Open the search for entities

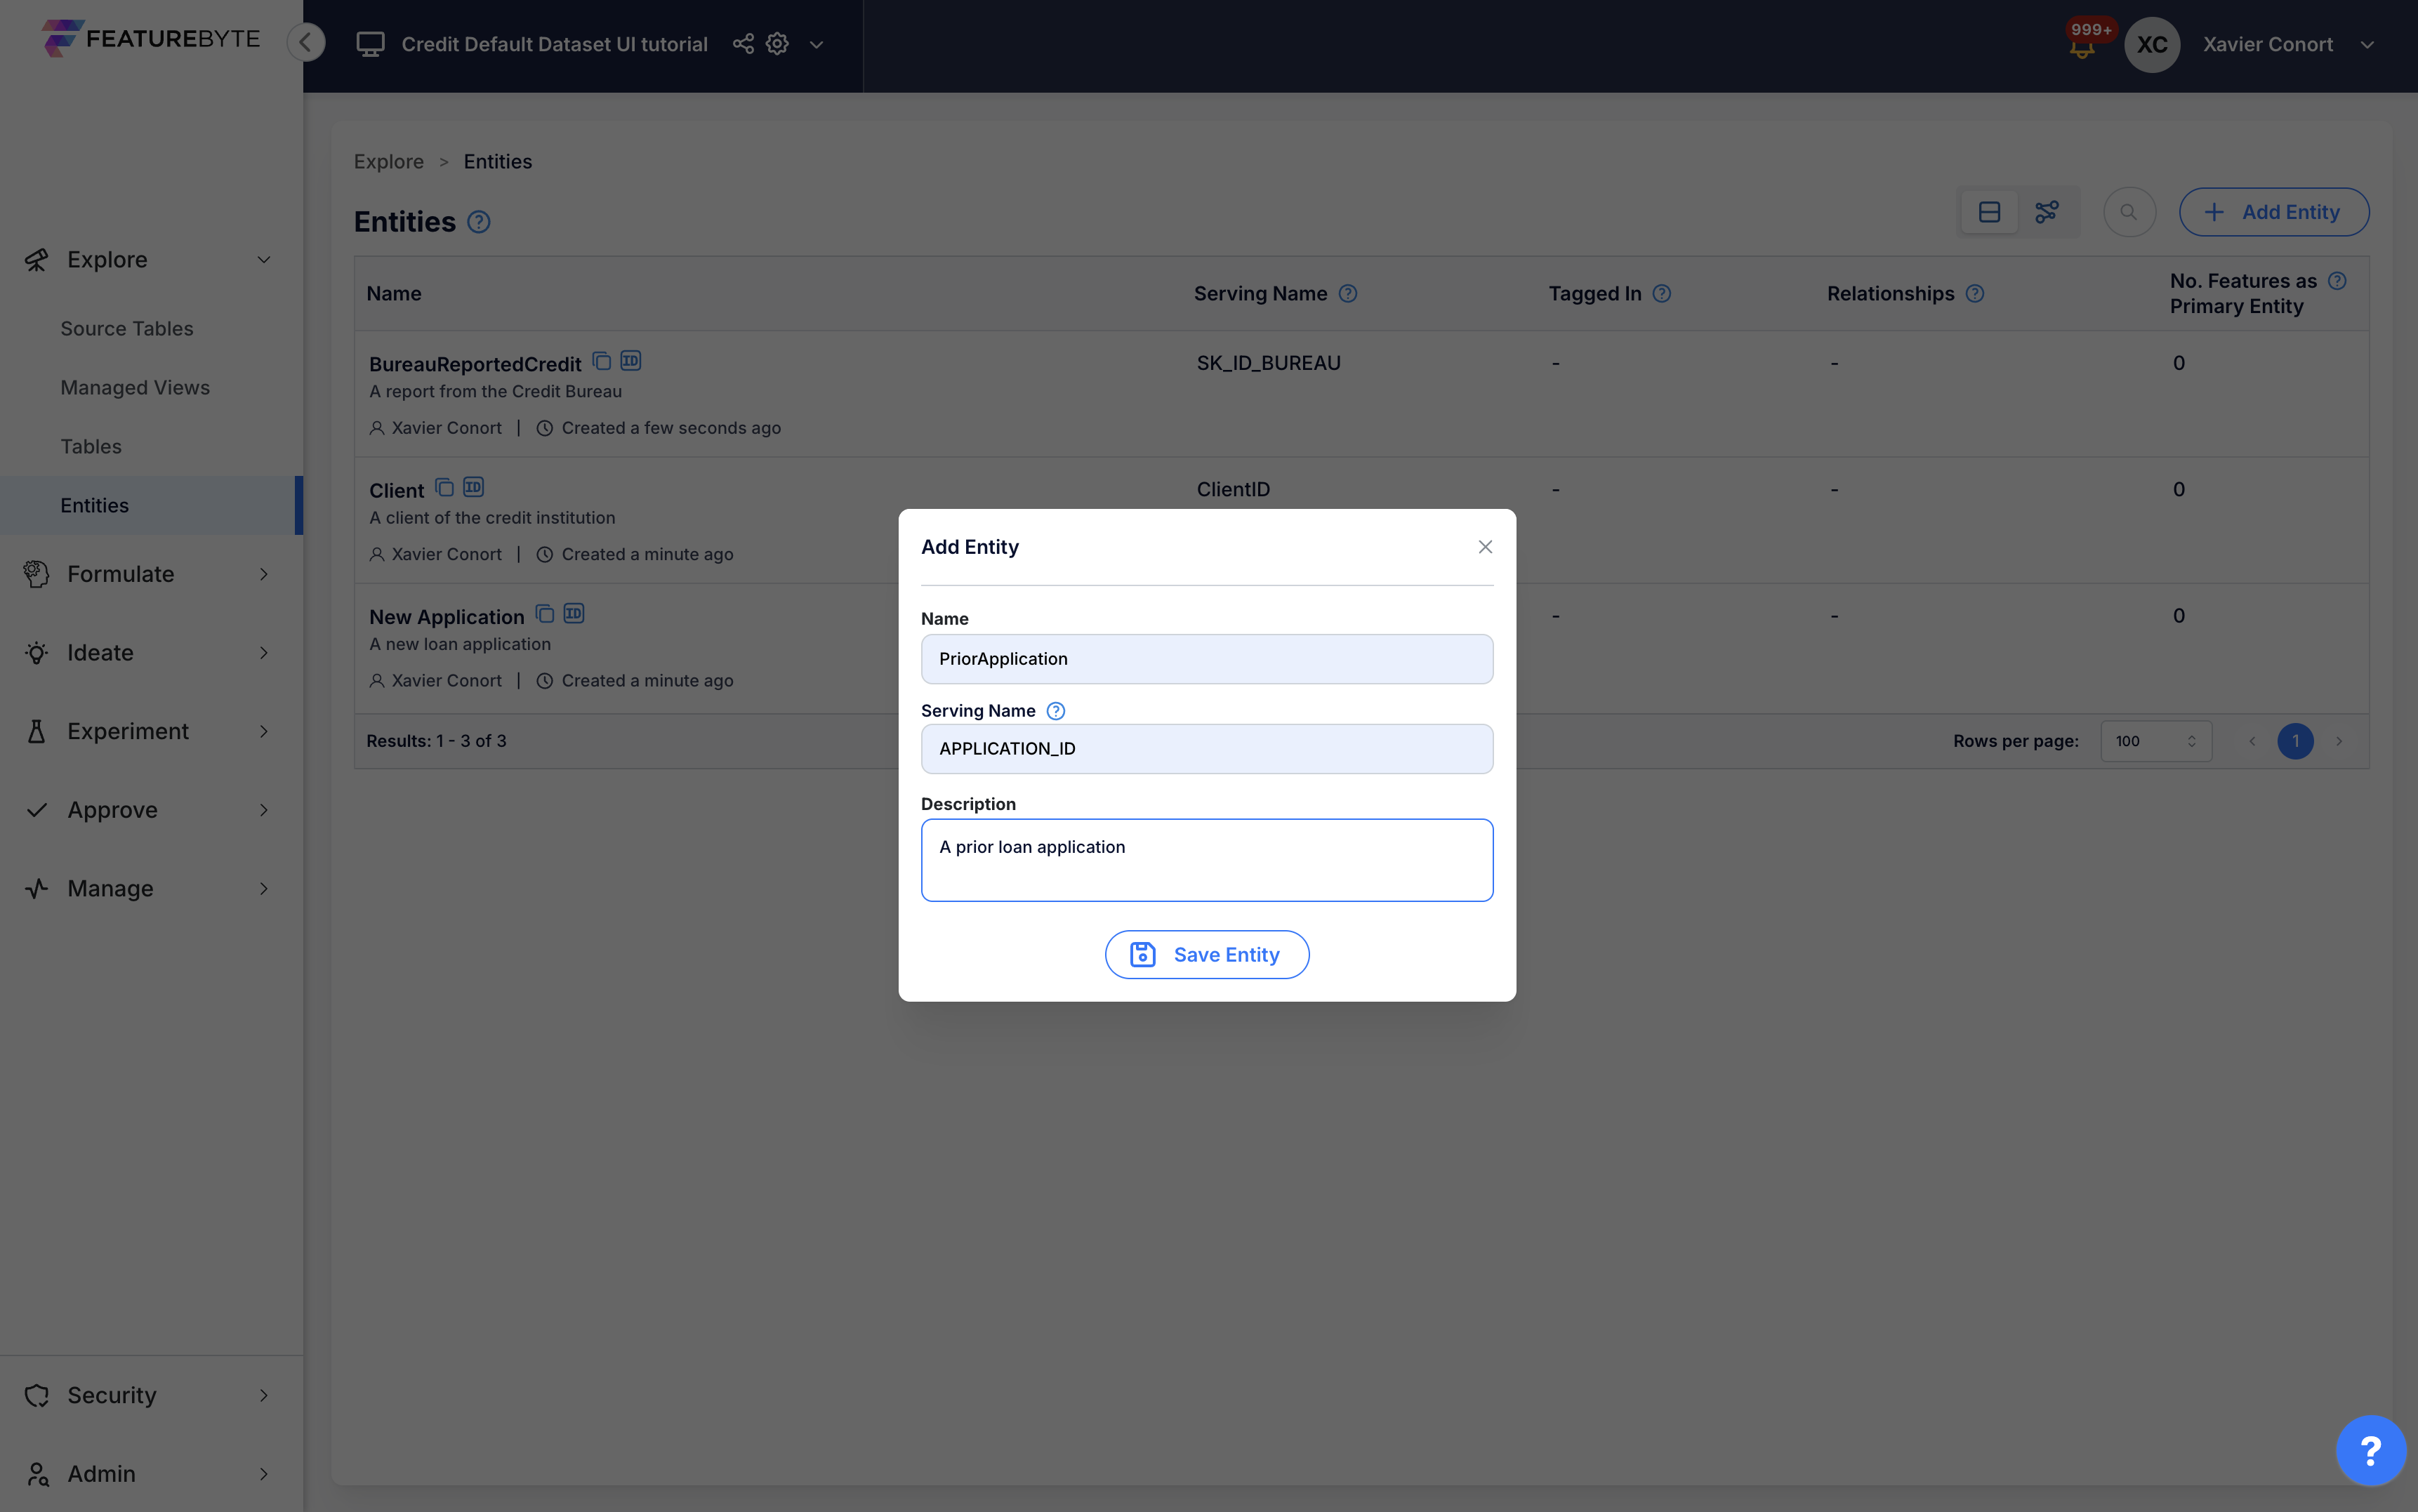click(2129, 211)
